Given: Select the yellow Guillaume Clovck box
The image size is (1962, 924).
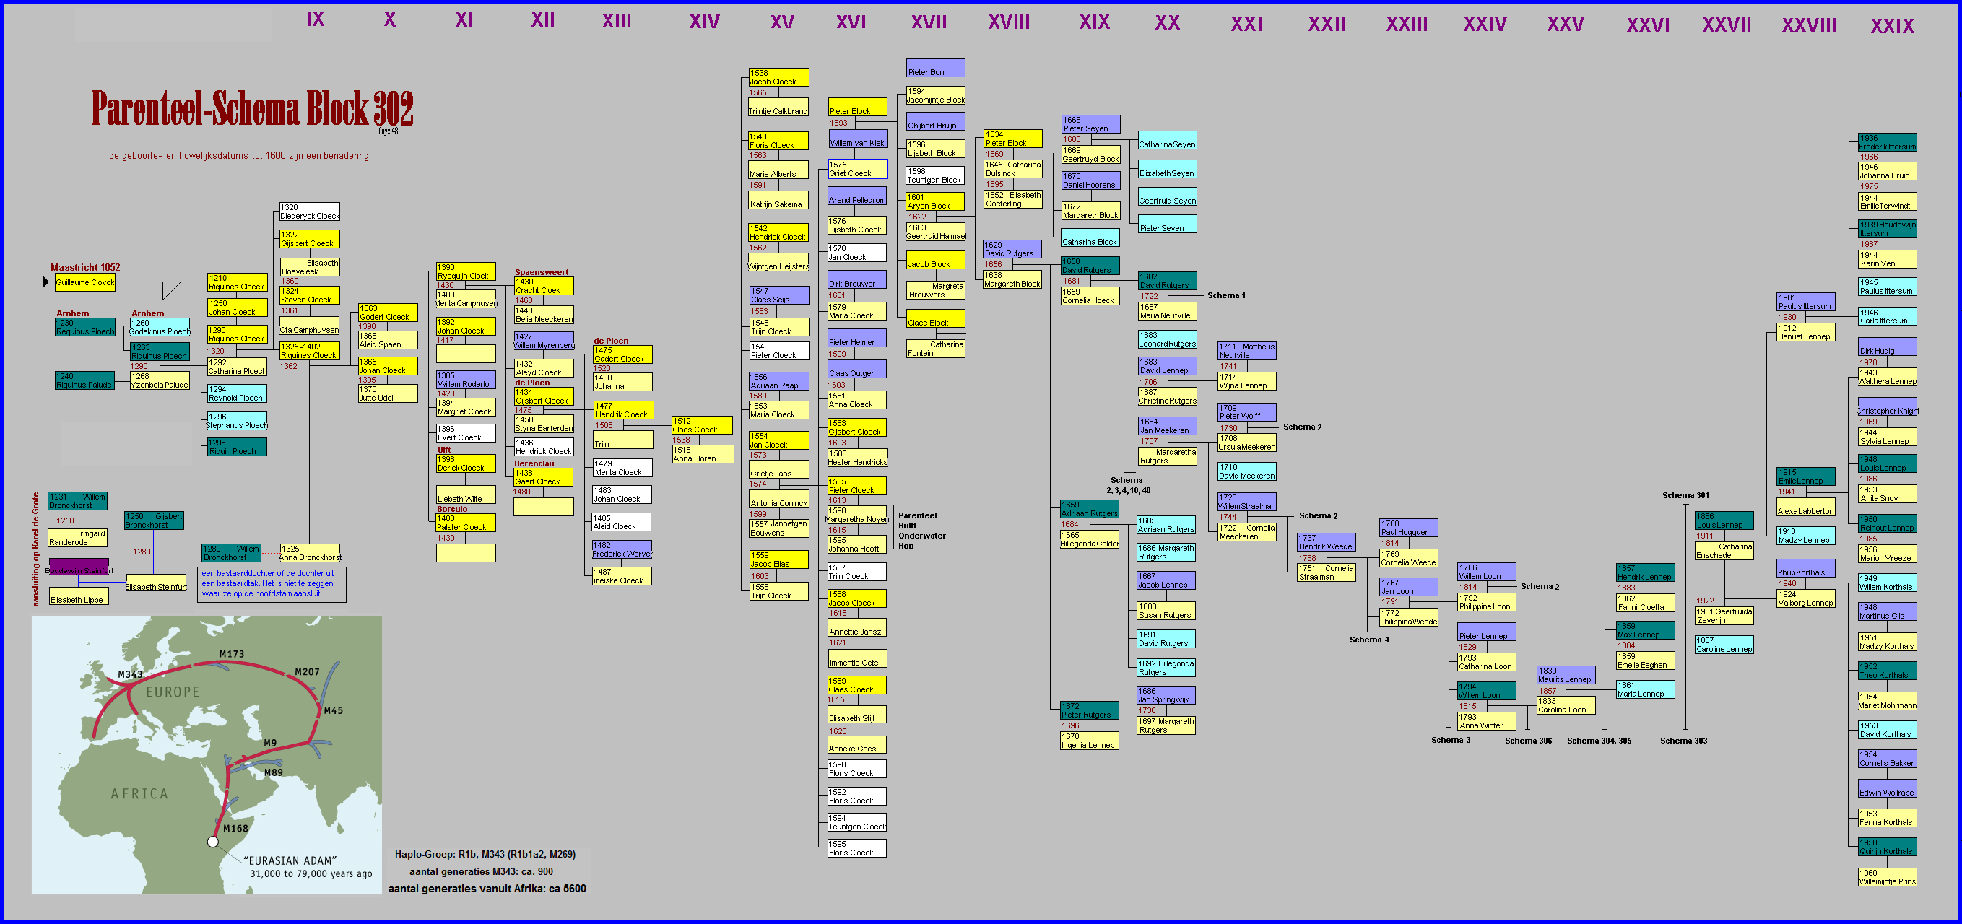Looking at the screenshot, I should (x=84, y=282).
